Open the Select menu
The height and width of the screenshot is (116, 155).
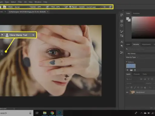coord(13,2)
